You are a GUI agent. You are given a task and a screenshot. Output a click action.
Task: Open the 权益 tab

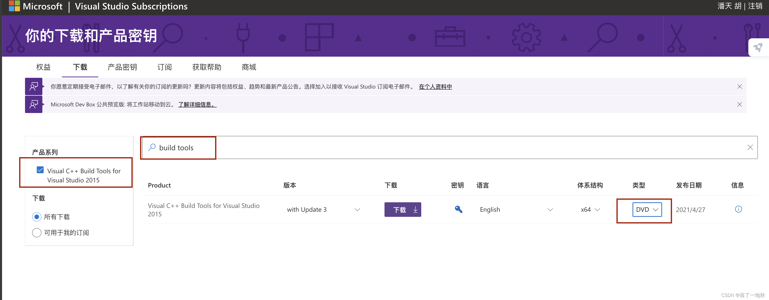coord(43,67)
